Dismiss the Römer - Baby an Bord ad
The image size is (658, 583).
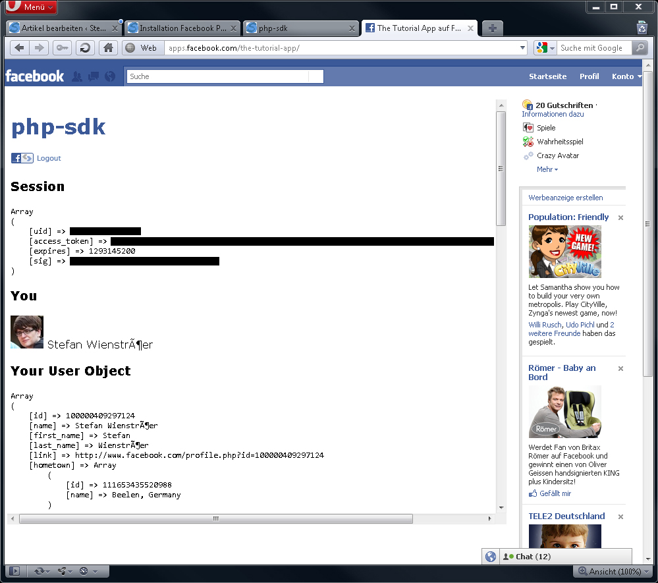pos(620,368)
